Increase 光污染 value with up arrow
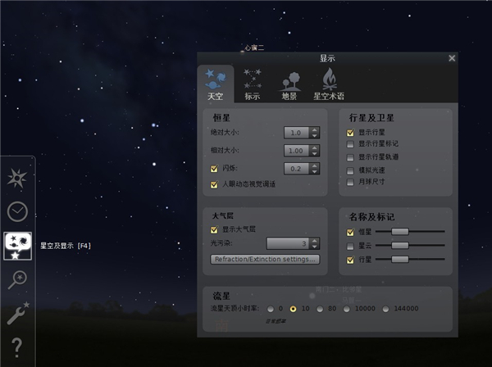This screenshot has width=492, height=367. tap(314, 240)
